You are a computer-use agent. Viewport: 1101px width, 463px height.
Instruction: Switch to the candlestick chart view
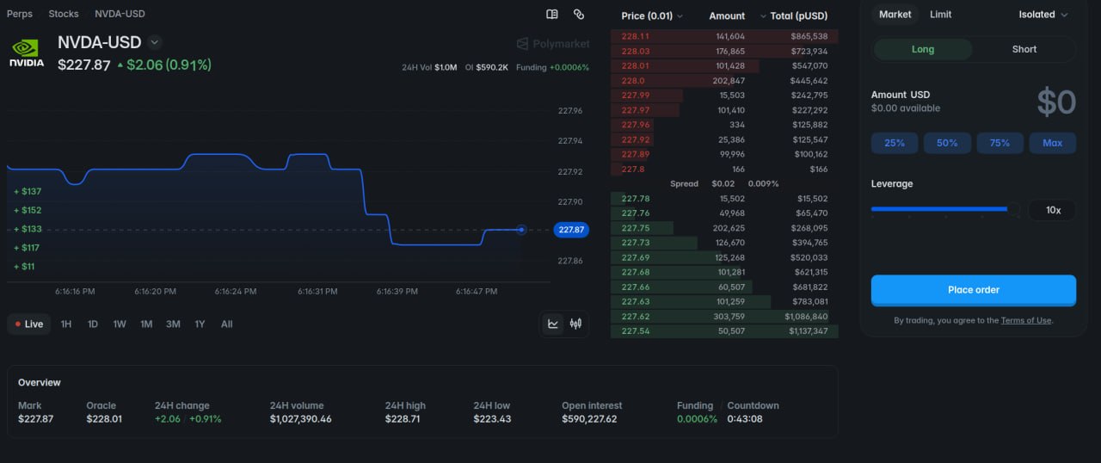click(575, 324)
